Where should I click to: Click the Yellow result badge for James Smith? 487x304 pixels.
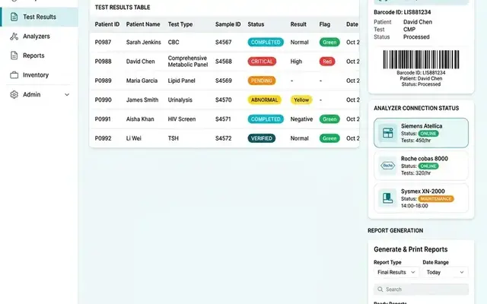[301, 100]
